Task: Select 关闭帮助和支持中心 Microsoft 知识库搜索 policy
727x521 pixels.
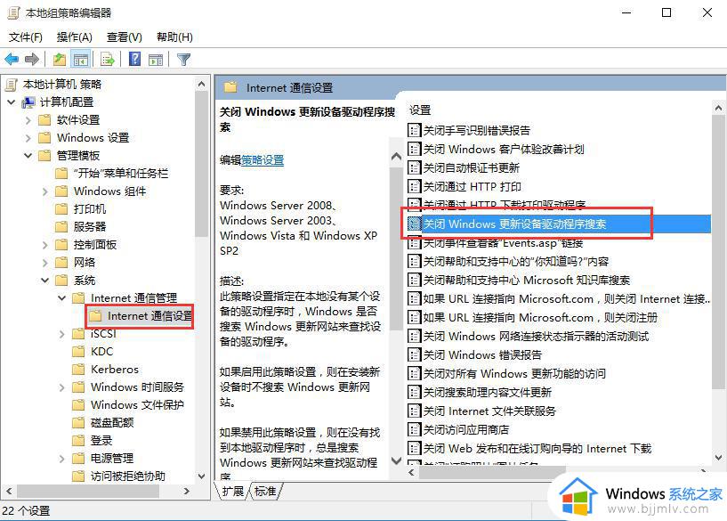Action: 526,280
